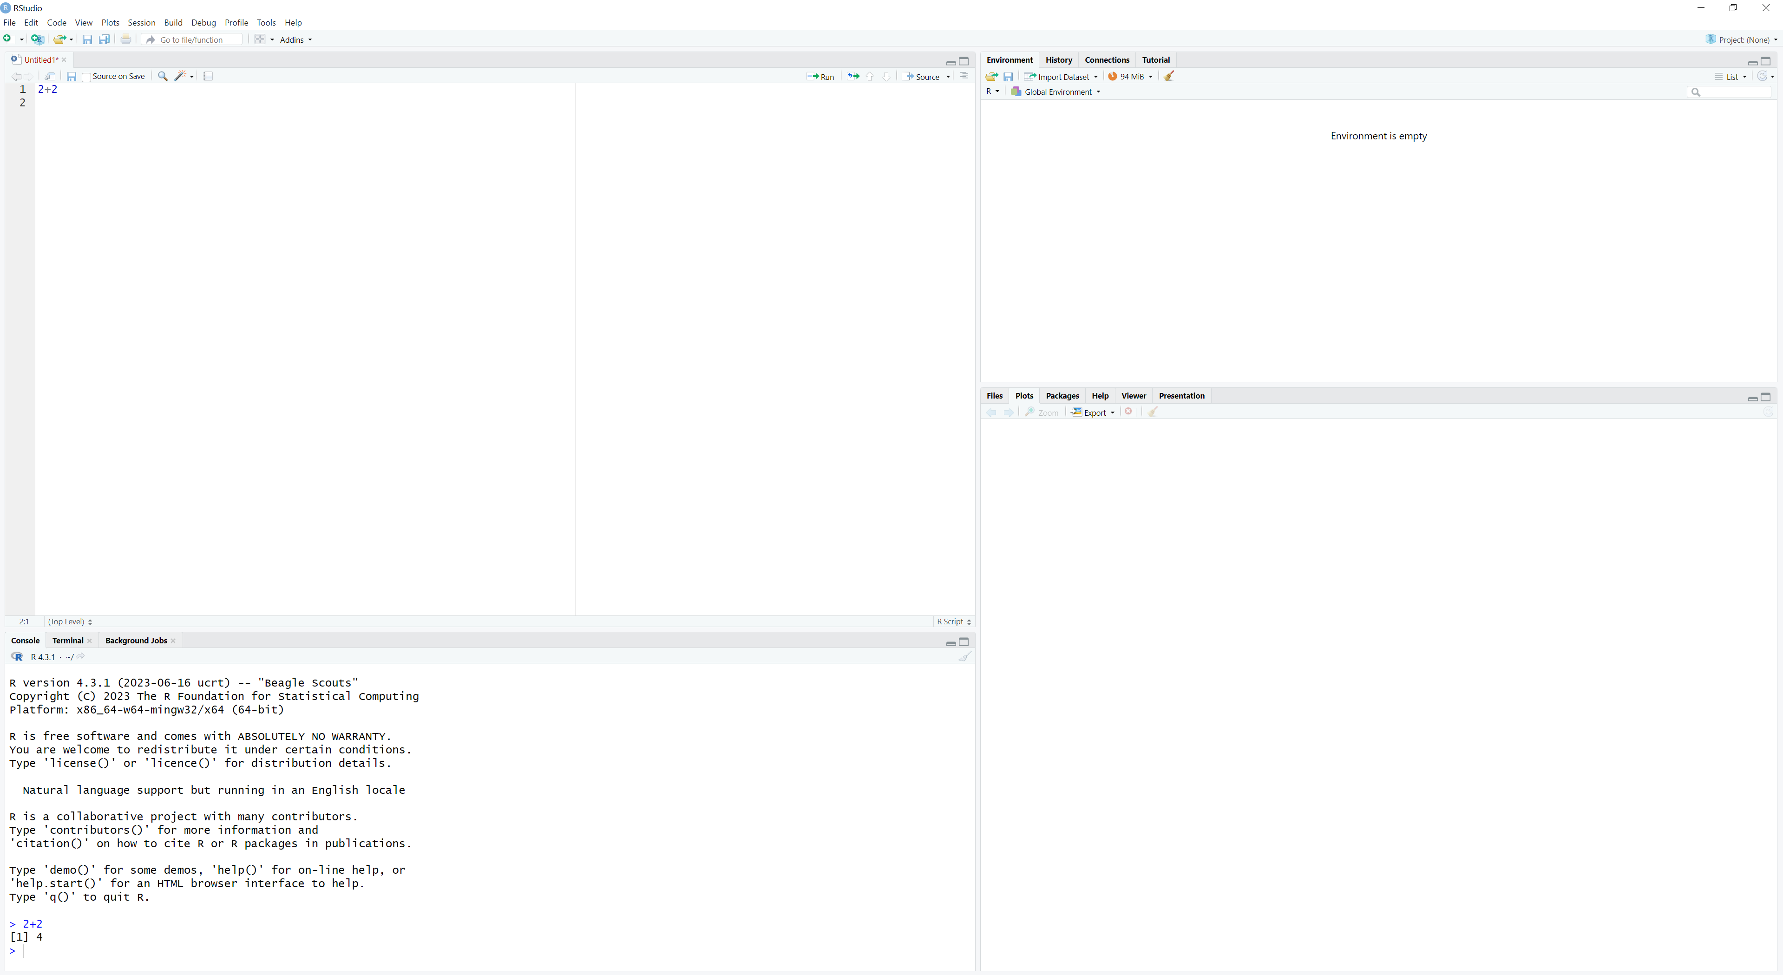Screen dimensions: 1783x975
Task: Click the clear console broom icon
Action: coord(964,657)
